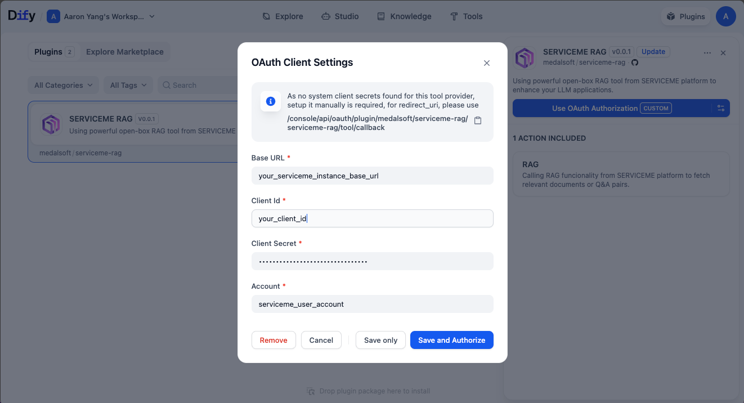Focus the Base URL input field
Image resolution: width=744 pixels, height=403 pixels.
coord(372,176)
